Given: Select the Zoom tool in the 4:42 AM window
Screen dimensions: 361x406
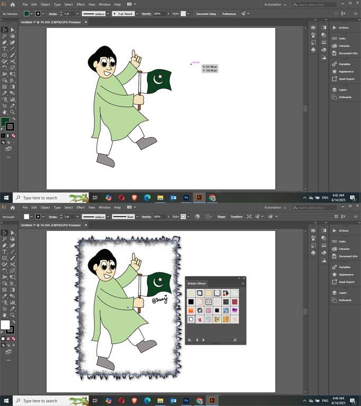Looking at the screenshot, I should (13, 112).
